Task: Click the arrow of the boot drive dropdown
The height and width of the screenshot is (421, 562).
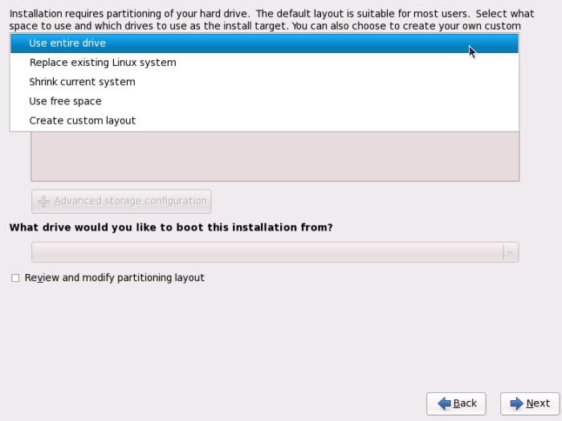Action: (510, 252)
